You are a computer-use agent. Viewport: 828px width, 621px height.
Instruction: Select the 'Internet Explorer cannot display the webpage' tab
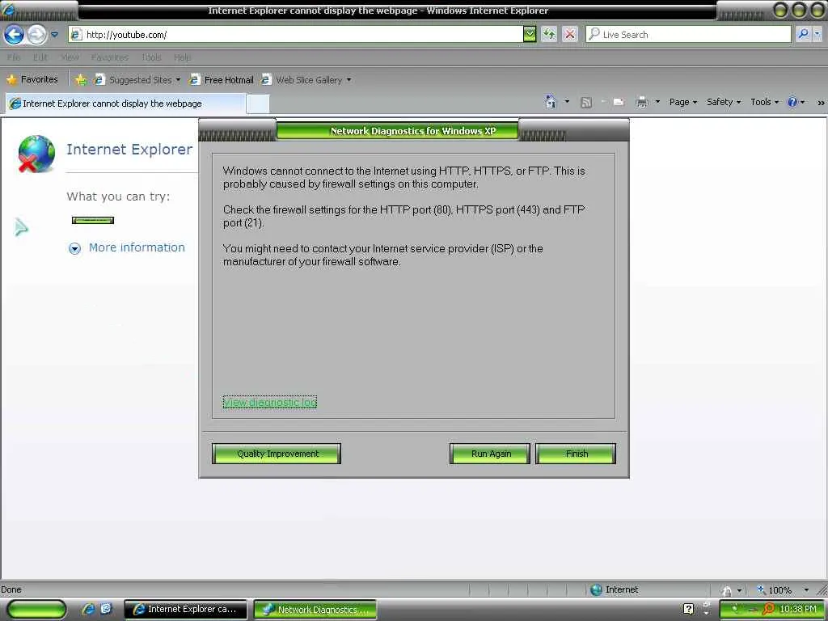pyautogui.click(x=125, y=103)
